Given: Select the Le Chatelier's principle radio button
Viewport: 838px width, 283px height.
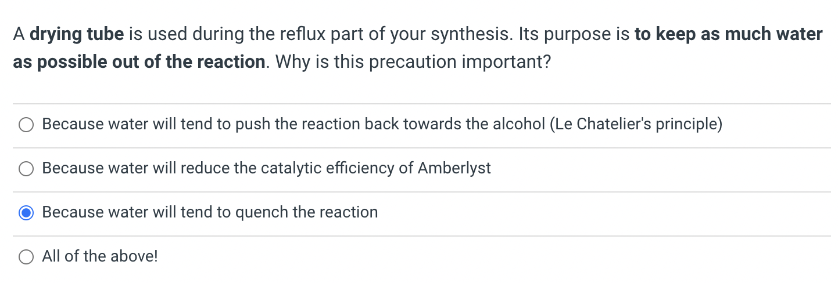Looking at the screenshot, I should tap(26, 125).
